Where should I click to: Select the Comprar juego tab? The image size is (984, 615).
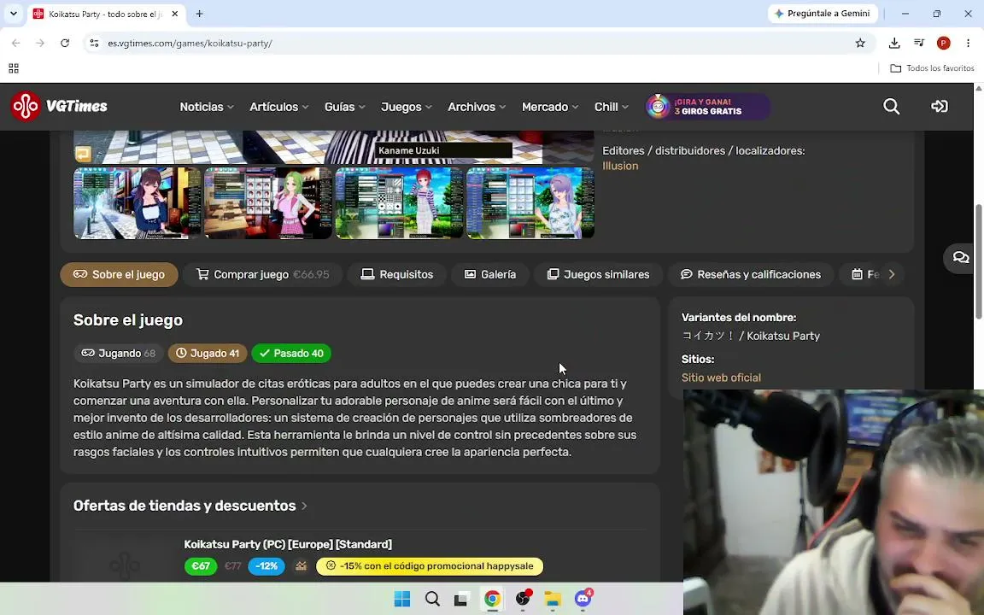click(263, 274)
